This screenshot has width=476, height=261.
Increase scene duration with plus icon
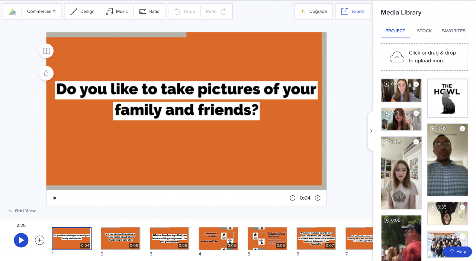click(x=318, y=198)
